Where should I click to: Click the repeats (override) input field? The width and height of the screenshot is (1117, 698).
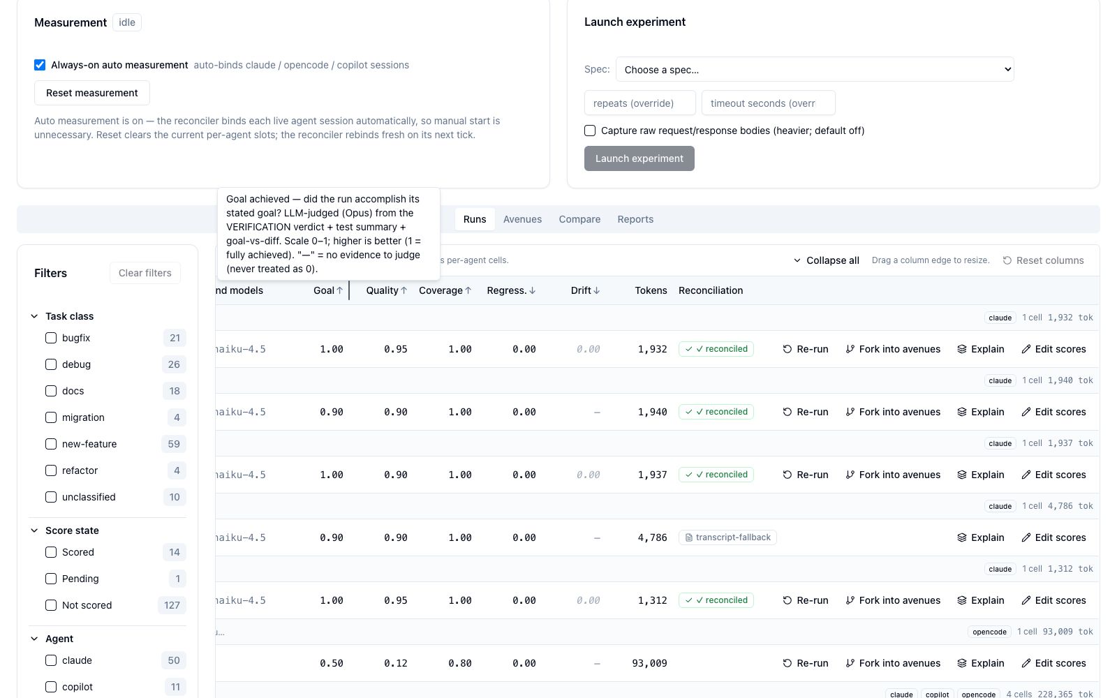(x=640, y=103)
